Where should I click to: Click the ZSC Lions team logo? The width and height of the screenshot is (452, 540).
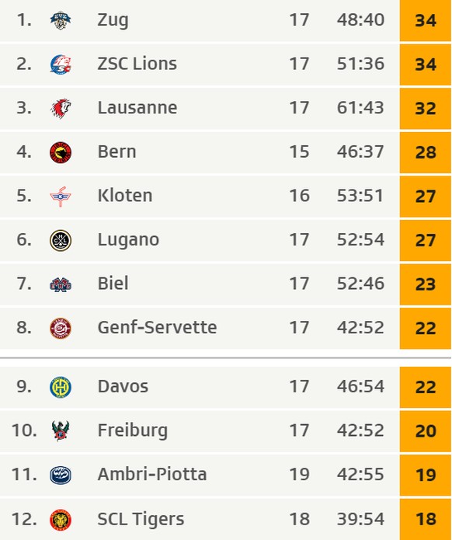(x=61, y=64)
